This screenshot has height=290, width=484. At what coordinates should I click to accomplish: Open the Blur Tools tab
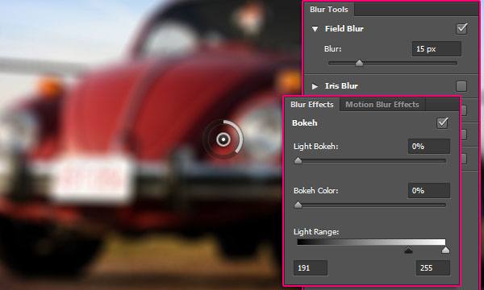[x=329, y=9]
